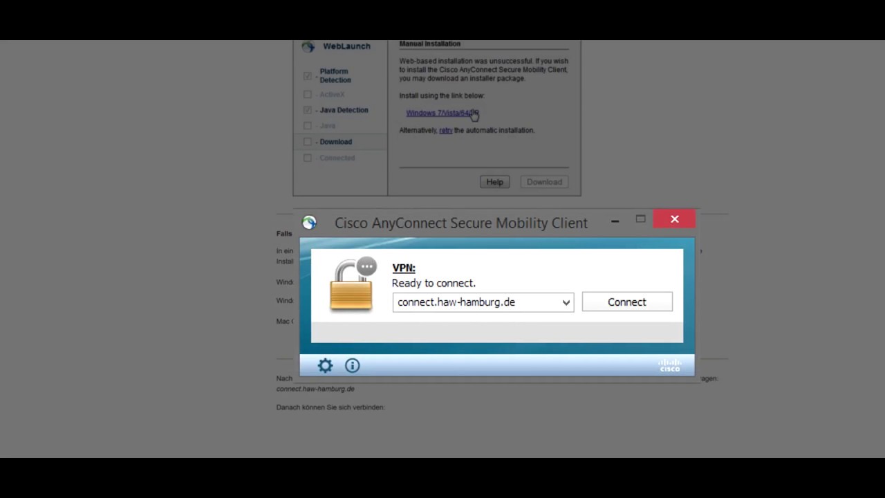Image resolution: width=885 pixels, height=498 pixels.
Task: Close the Cisco AnyConnect window
Action: click(675, 219)
